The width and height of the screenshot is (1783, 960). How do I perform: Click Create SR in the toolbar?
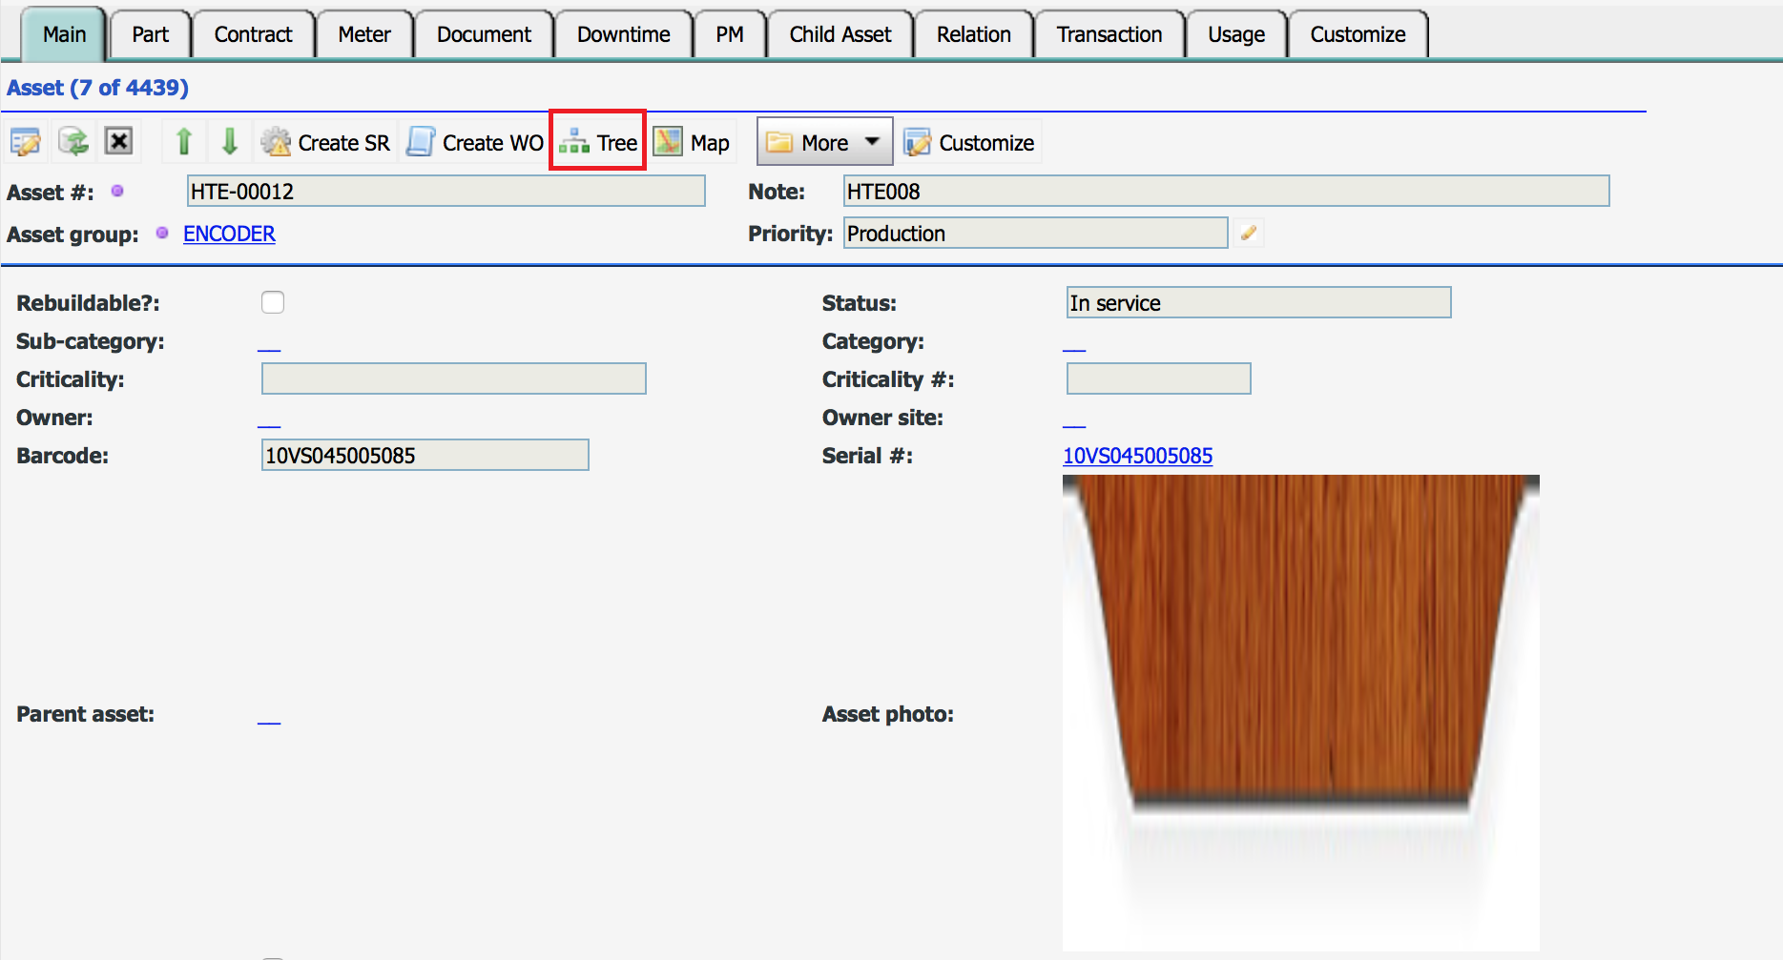[326, 142]
